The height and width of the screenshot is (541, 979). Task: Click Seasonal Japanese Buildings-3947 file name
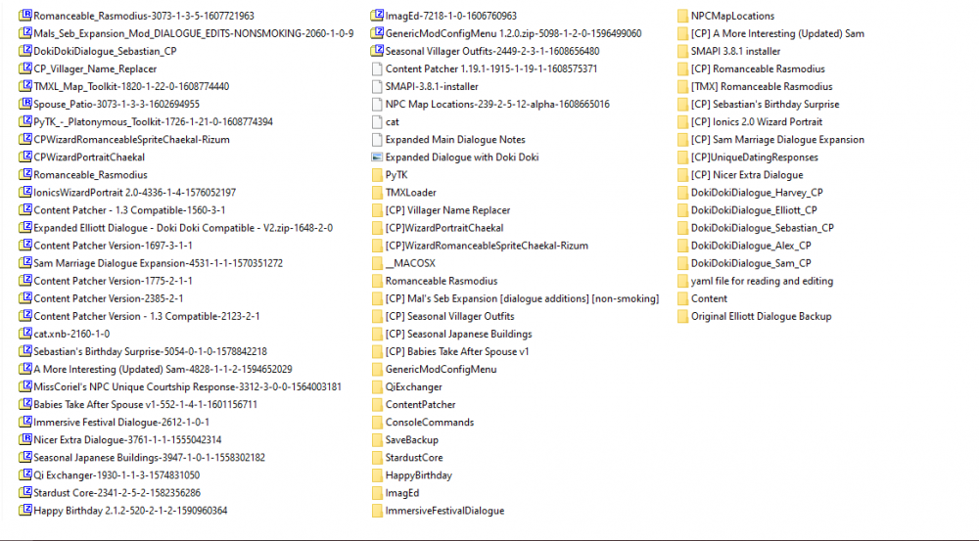149,458
